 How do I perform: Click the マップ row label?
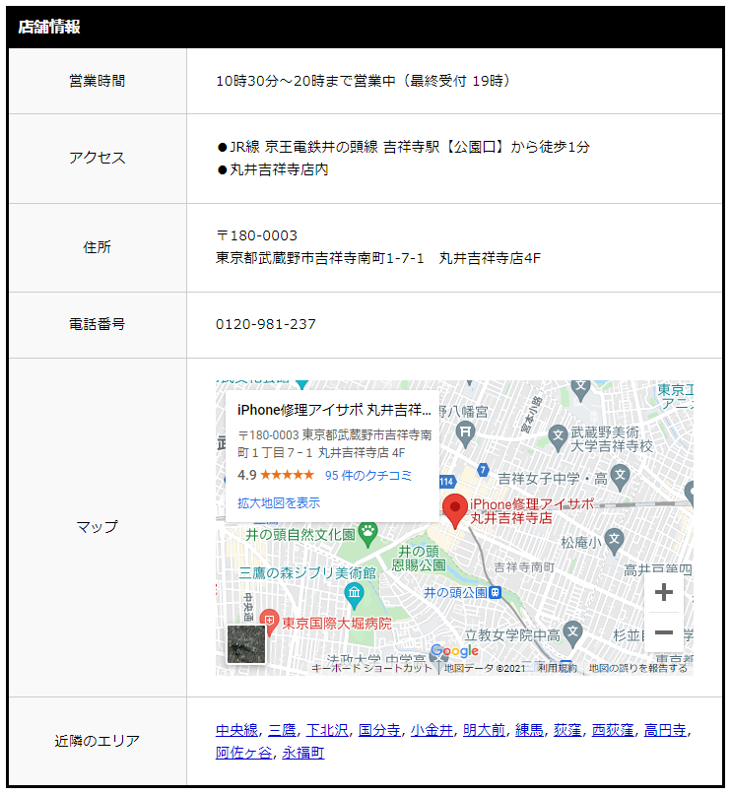tap(97, 527)
